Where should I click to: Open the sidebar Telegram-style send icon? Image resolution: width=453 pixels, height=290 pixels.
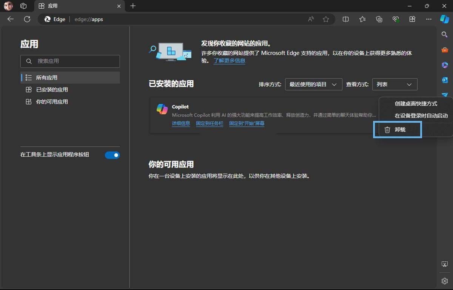click(445, 95)
